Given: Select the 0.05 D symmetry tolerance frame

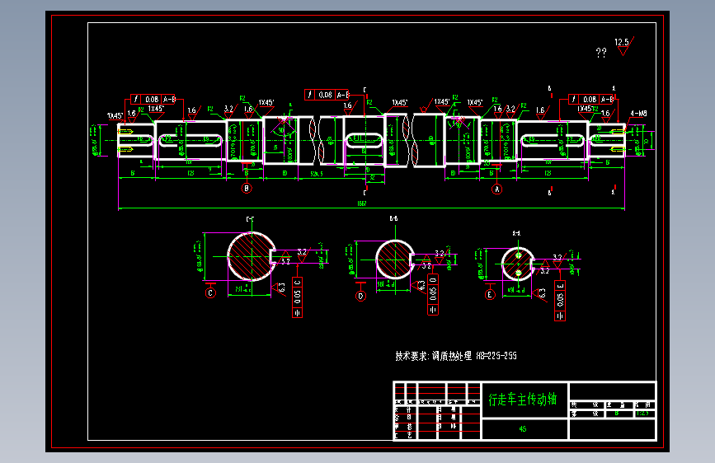Looking at the screenshot, I should [x=433, y=294].
